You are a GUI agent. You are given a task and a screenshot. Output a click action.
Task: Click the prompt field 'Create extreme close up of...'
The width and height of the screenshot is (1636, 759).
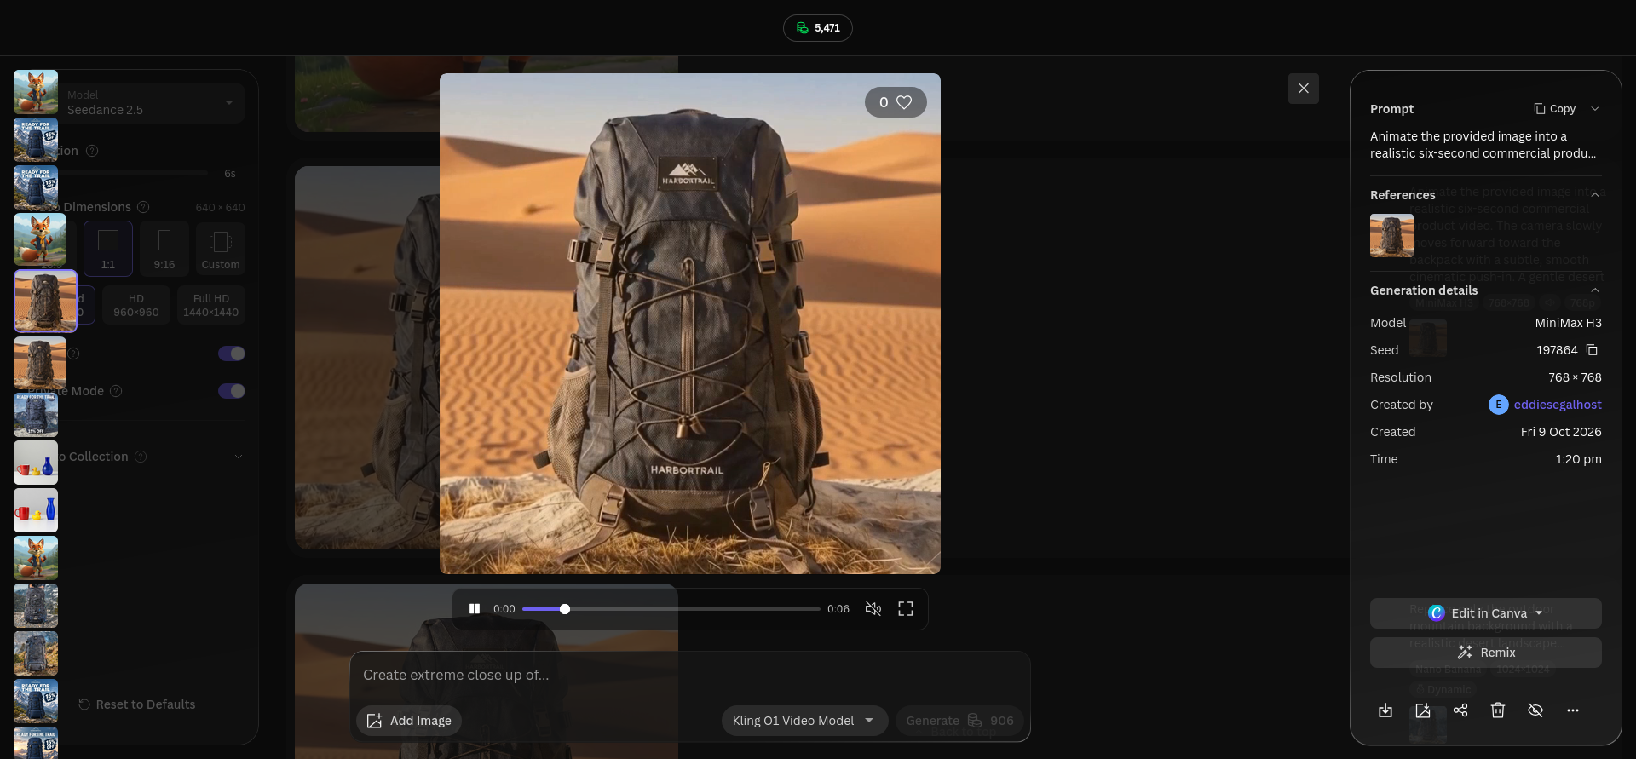690,676
